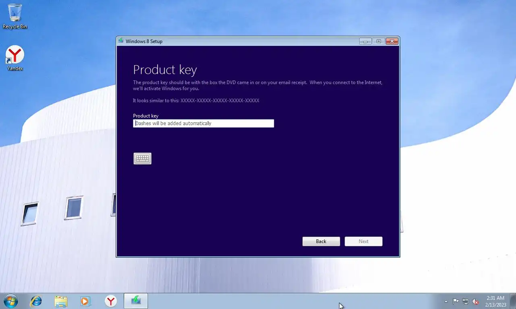516x309 pixels.
Task: Open Windows Explorer from the taskbar
Action: coord(61,301)
